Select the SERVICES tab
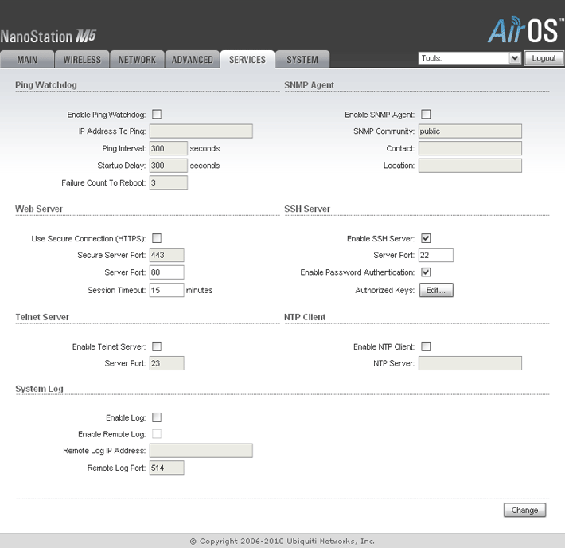Image resolution: width=565 pixels, height=548 pixels. point(247,59)
